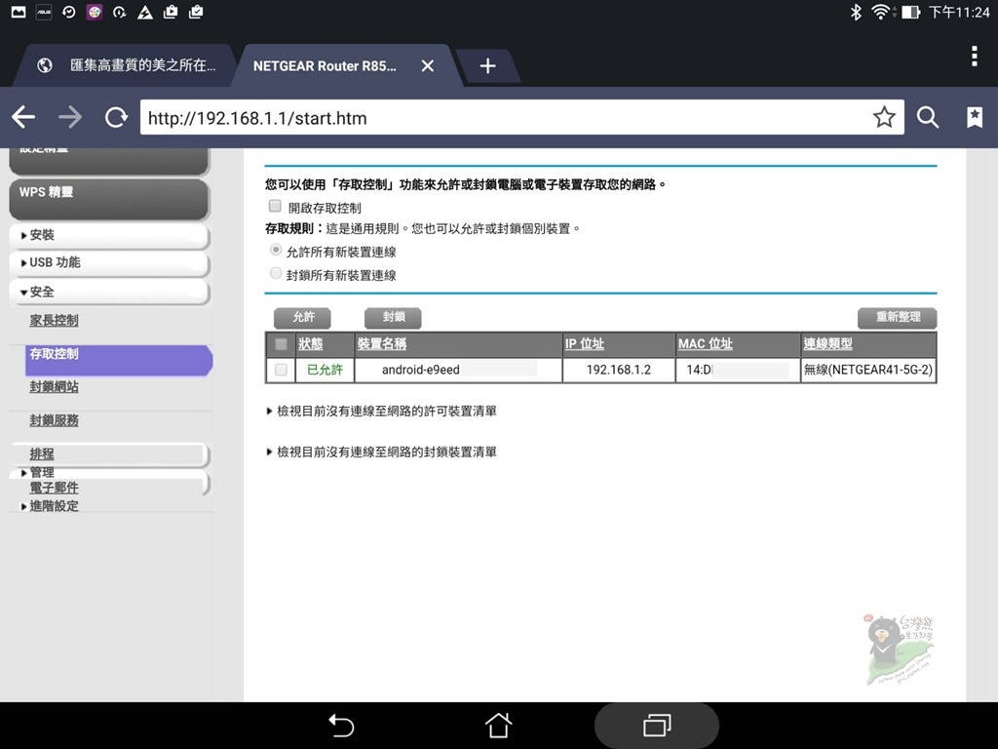Check the select-all checkbox in table header

point(281,344)
